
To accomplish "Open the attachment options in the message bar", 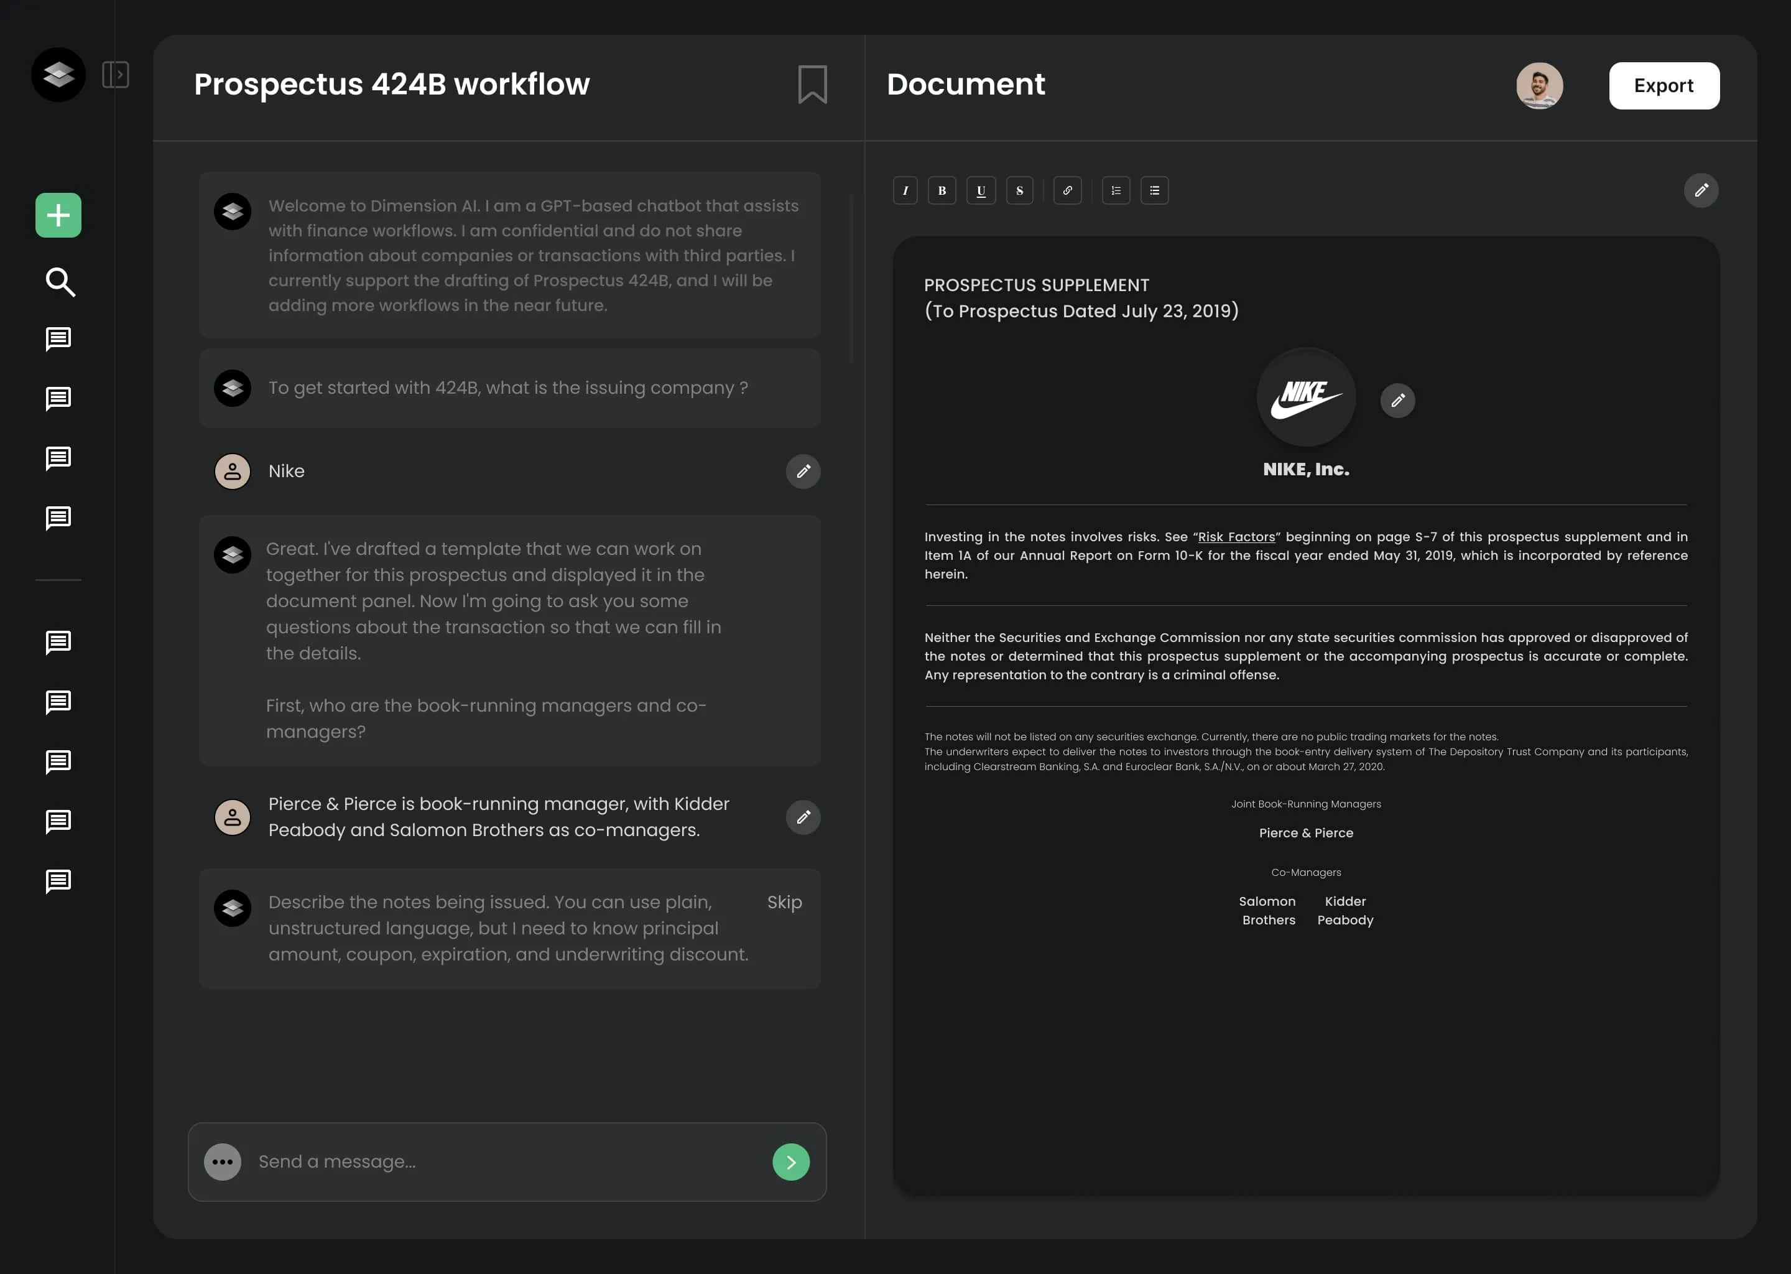I will tap(222, 1162).
